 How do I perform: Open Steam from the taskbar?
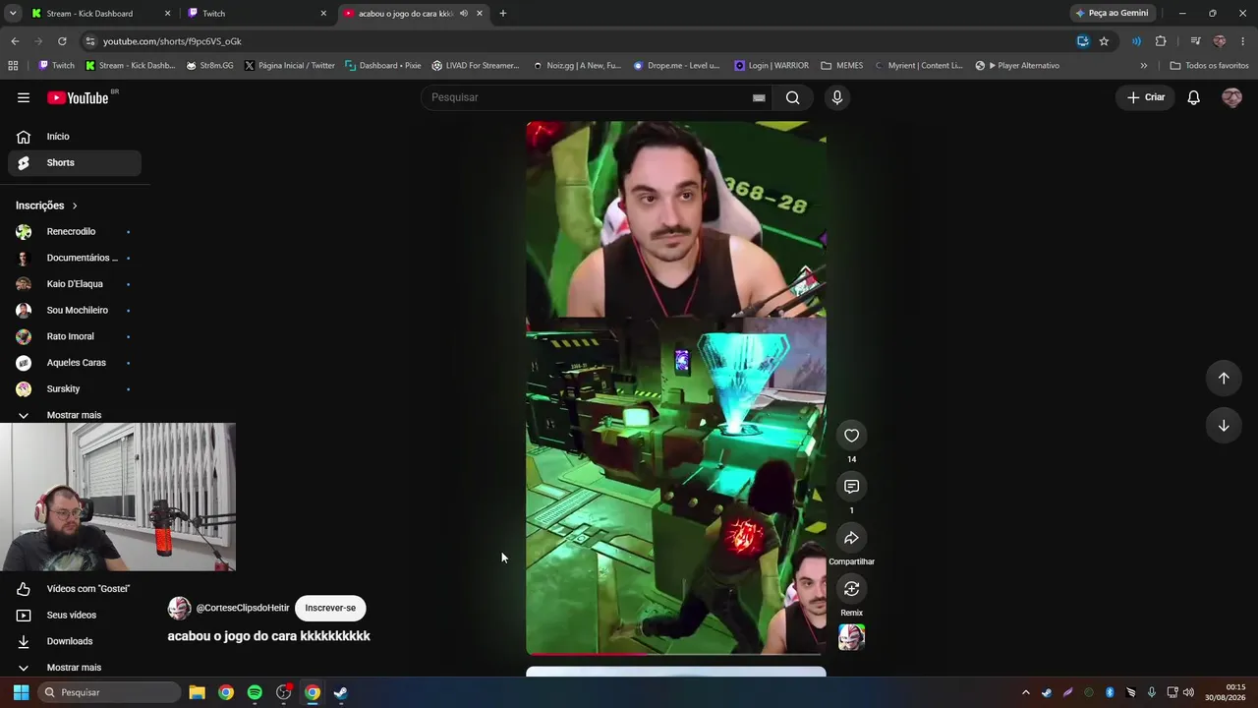point(340,692)
